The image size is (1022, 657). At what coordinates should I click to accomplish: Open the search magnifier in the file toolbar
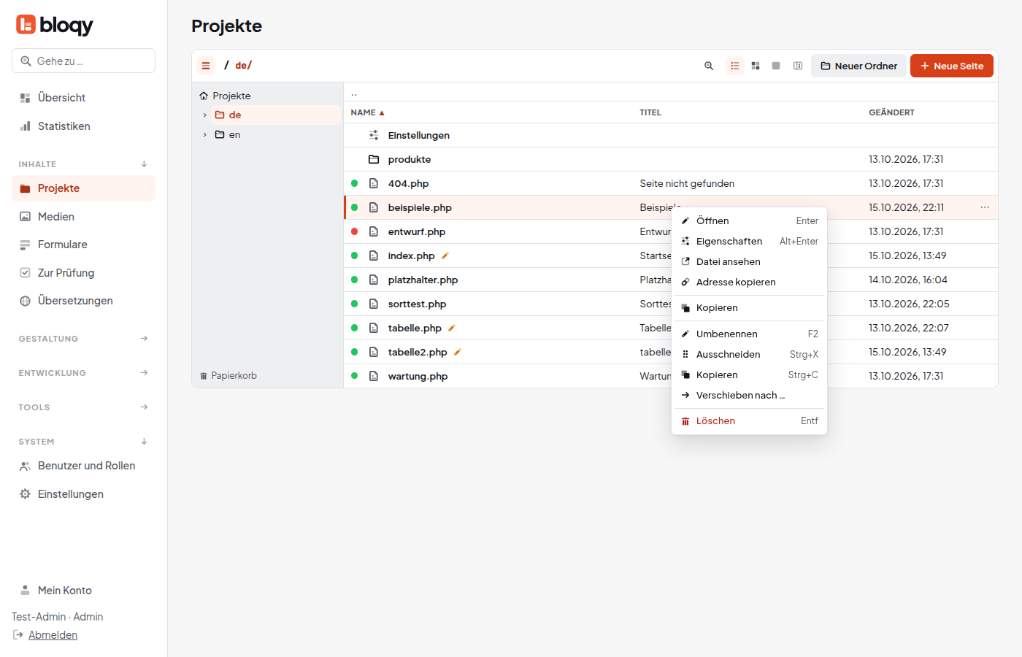point(709,66)
